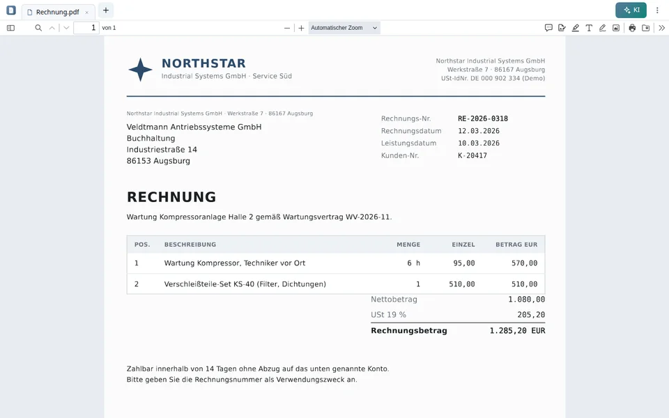
Task: Click invoice number RE-2026-0318
Action: pos(482,118)
